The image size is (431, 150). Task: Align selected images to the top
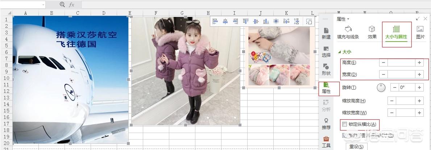click(x=246, y=21)
